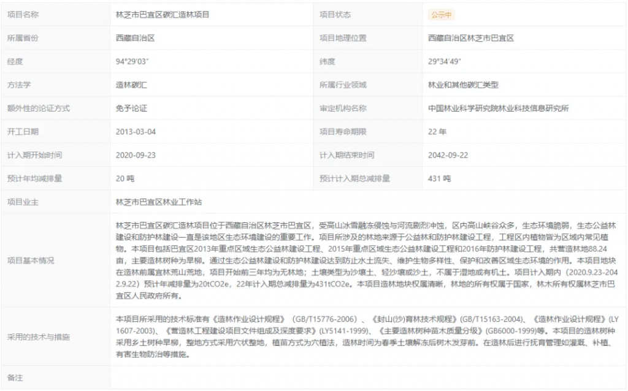Select the 免予论证 value
Viewport: 628px width, 391px height.
(131, 108)
